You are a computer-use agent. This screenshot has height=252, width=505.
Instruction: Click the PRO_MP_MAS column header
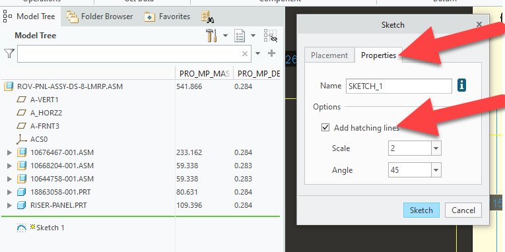point(204,74)
